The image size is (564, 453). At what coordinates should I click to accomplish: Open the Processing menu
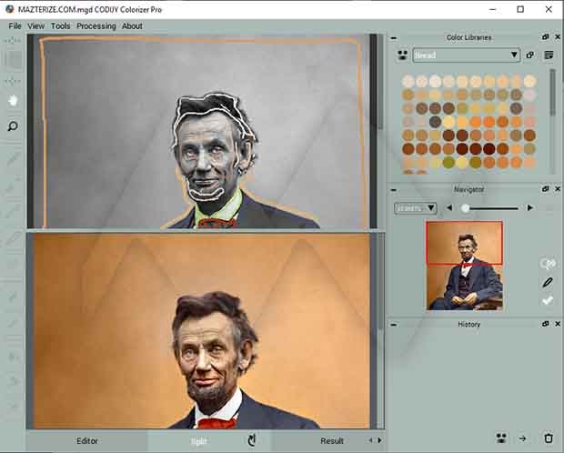tap(96, 26)
